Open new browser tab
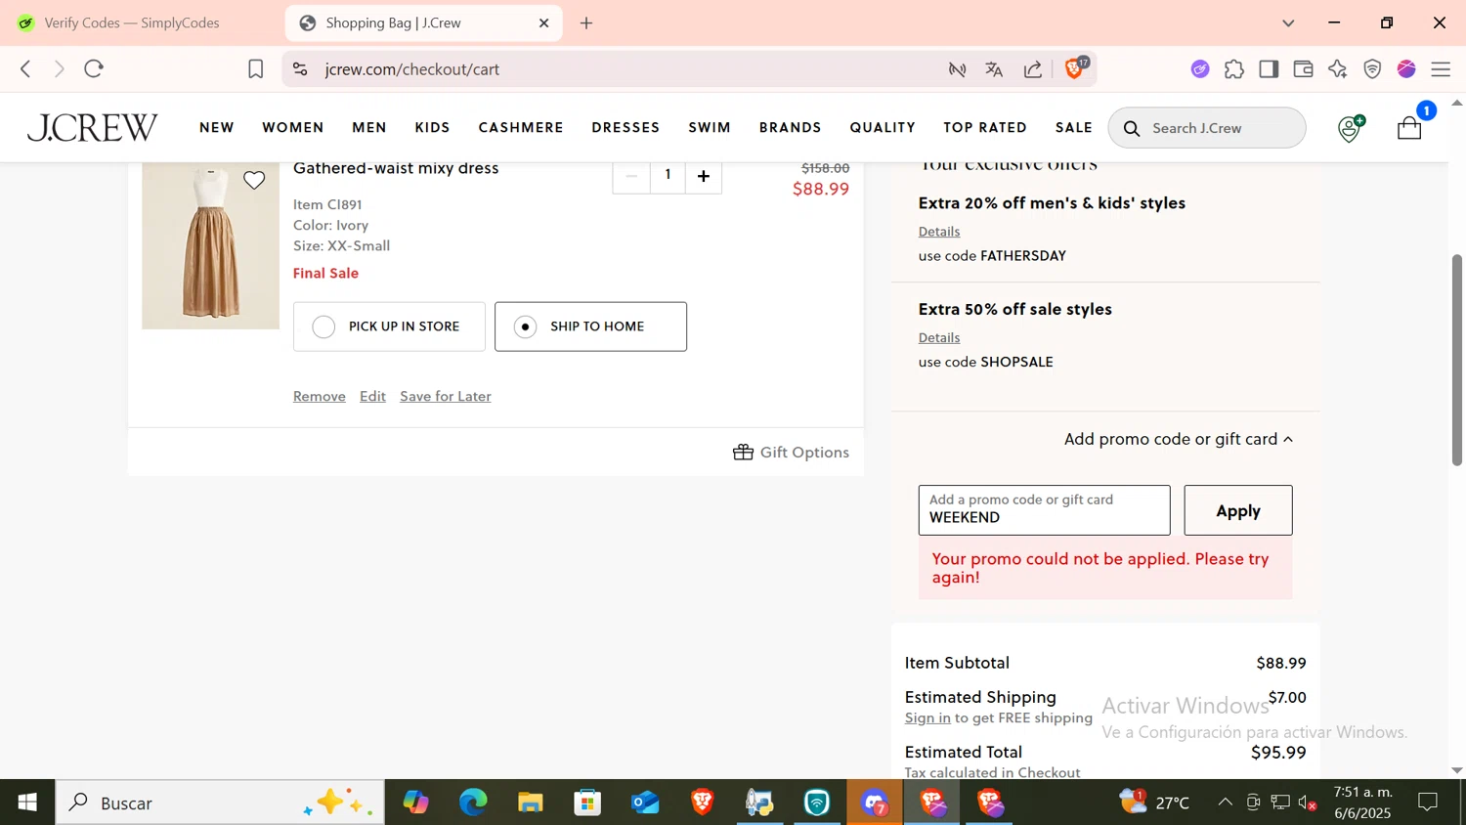The height and width of the screenshot is (825, 1466). pyautogui.click(x=586, y=22)
